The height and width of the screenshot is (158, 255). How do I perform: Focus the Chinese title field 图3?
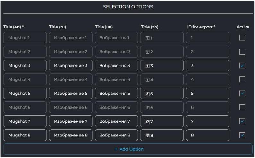pos(162,66)
